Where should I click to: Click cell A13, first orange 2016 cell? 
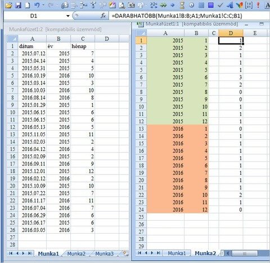(x=165, y=129)
